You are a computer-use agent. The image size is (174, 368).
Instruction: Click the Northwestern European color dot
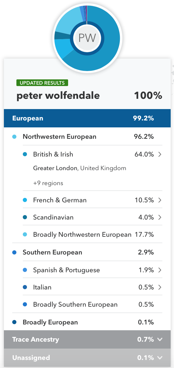pos(14,137)
